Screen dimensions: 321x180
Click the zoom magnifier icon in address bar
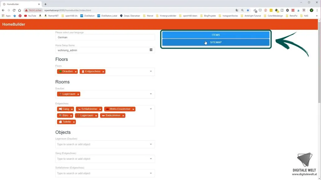tap(242, 10)
